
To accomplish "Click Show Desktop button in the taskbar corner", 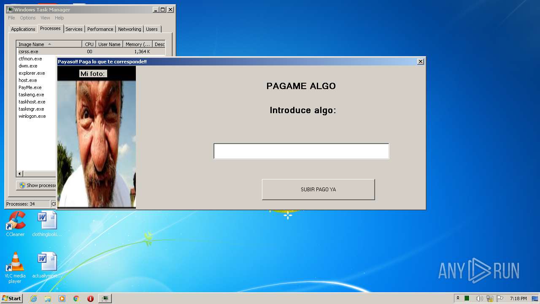I will pyautogui.click(x=535, y=299).
